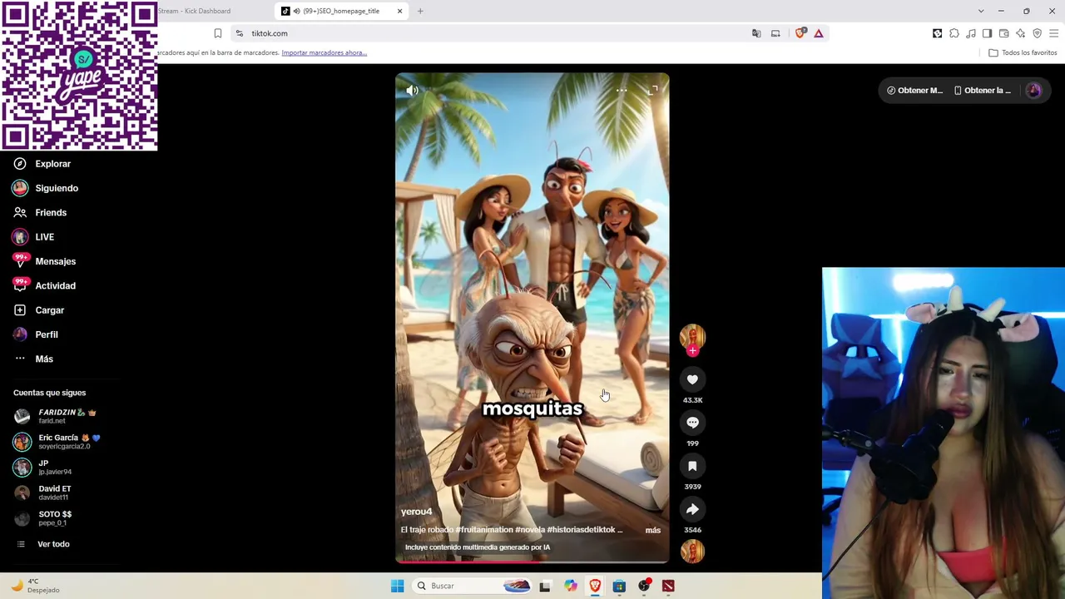Image resolution: width=1065 pixels, height=599 pixels.
Task: Open OBS Studio from taskbar
Action: click(x=644, y=586)
